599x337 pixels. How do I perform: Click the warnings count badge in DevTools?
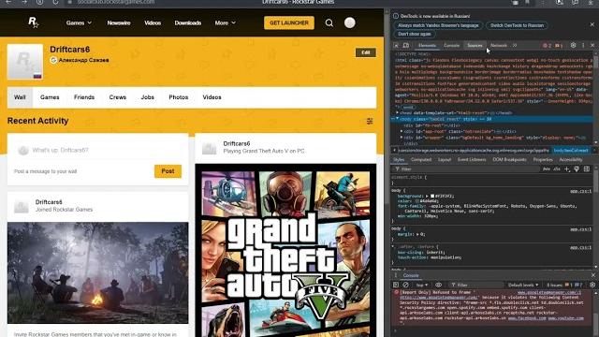point(559,46)
